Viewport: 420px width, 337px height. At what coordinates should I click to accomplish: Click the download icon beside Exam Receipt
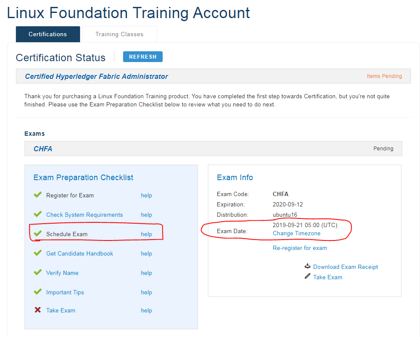click(x=308, y=266)
